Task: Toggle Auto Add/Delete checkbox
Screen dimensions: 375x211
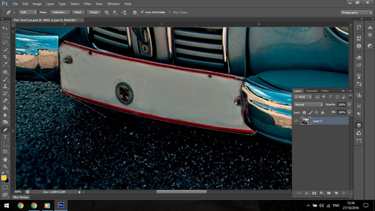Action: tap(142, 12)
